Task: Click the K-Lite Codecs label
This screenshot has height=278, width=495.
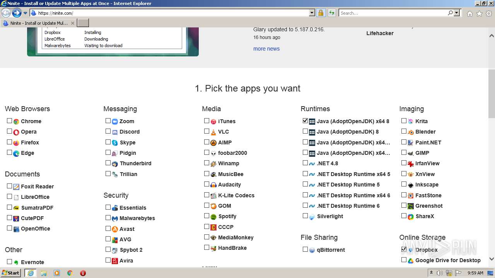Action: coord(236,195)
